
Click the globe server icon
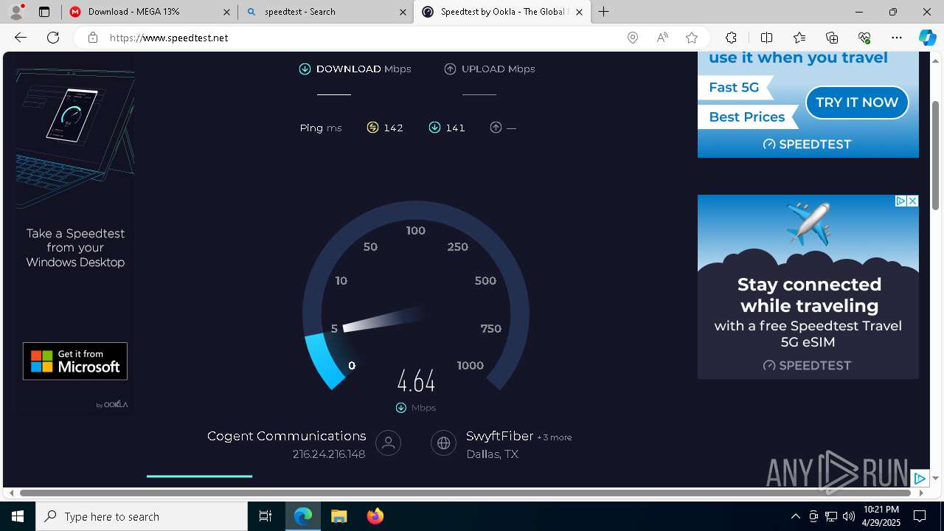[x=443, y=442]
